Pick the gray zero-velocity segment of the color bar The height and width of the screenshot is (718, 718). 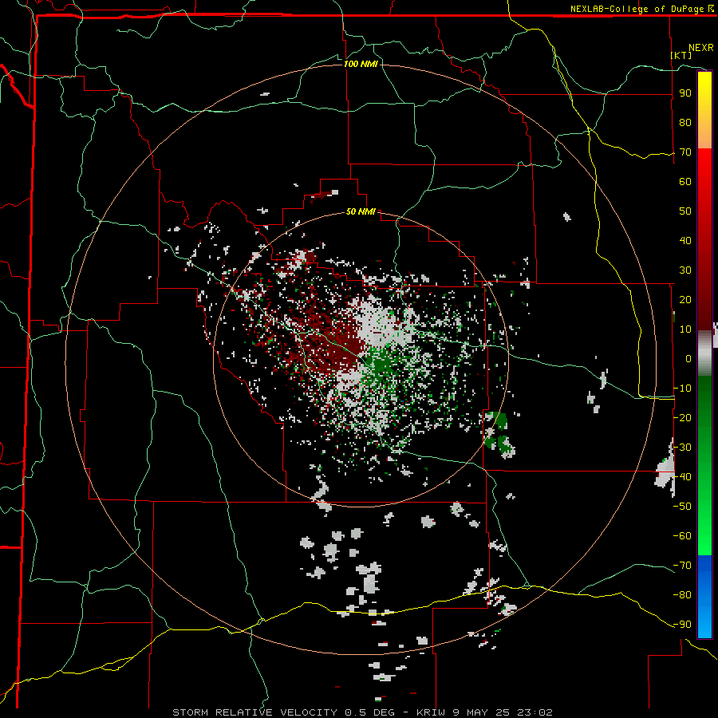704,353
